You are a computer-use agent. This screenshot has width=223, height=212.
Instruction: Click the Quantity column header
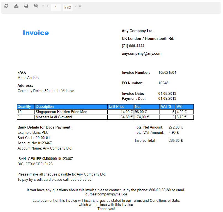point(24,106)
